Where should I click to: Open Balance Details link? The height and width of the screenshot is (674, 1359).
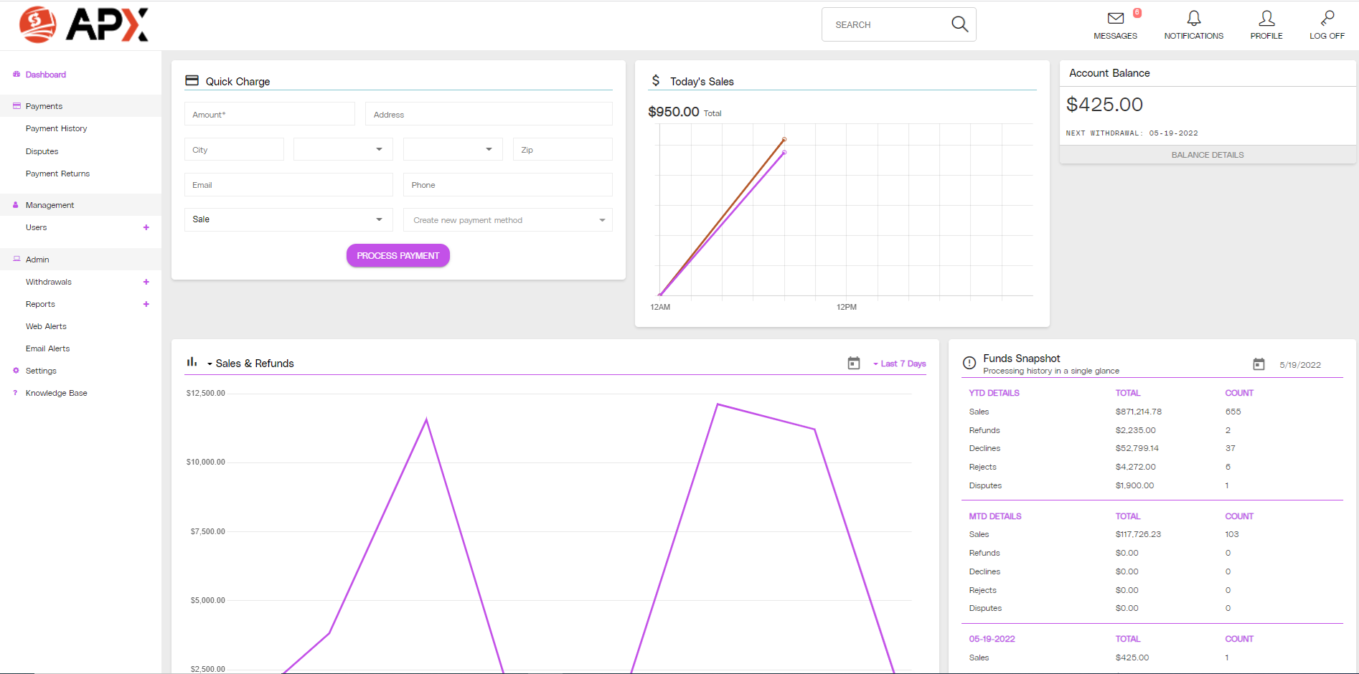pyautogui.click(x=1208, y=155)
